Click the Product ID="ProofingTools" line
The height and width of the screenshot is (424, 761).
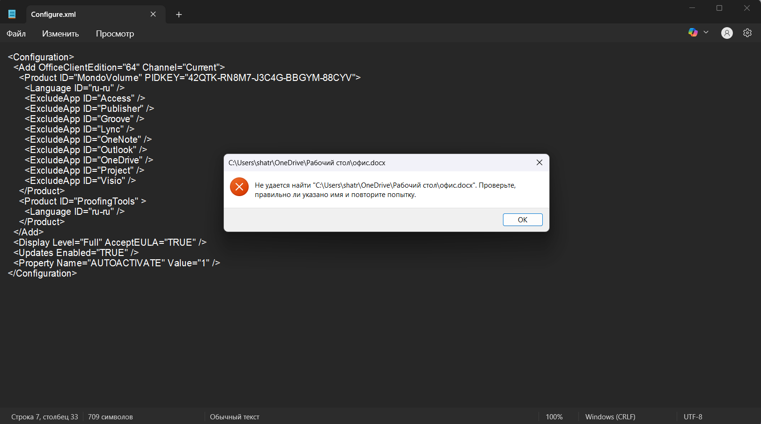(x=82, y=201)
